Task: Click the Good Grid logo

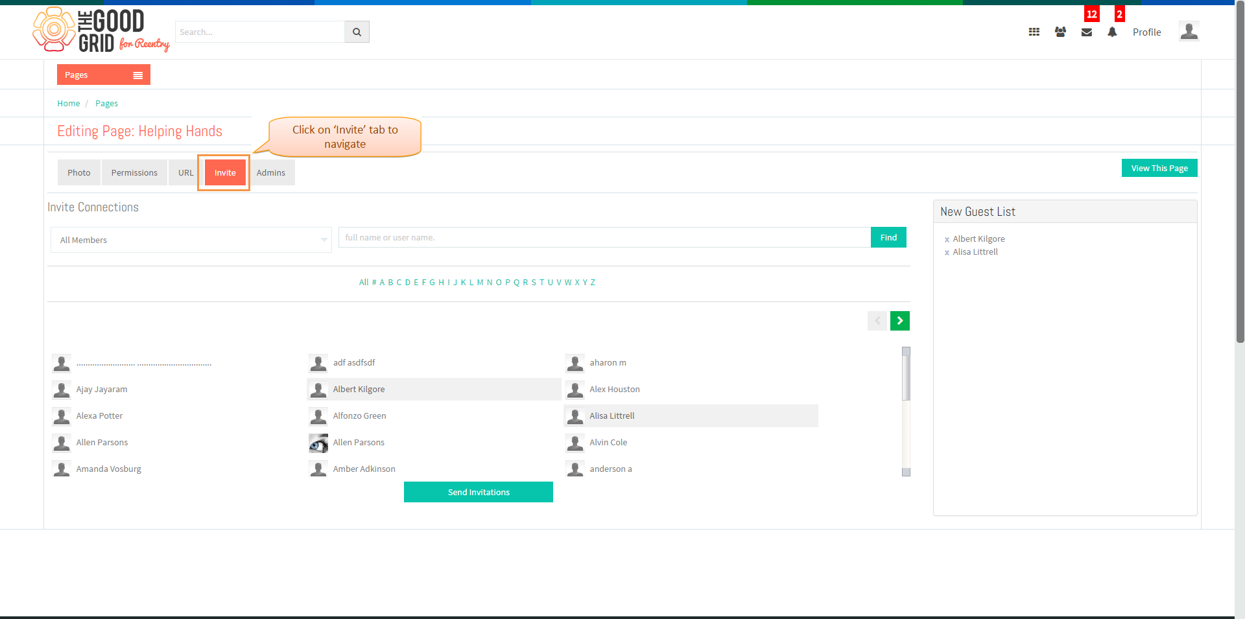Action: (101, 30)
